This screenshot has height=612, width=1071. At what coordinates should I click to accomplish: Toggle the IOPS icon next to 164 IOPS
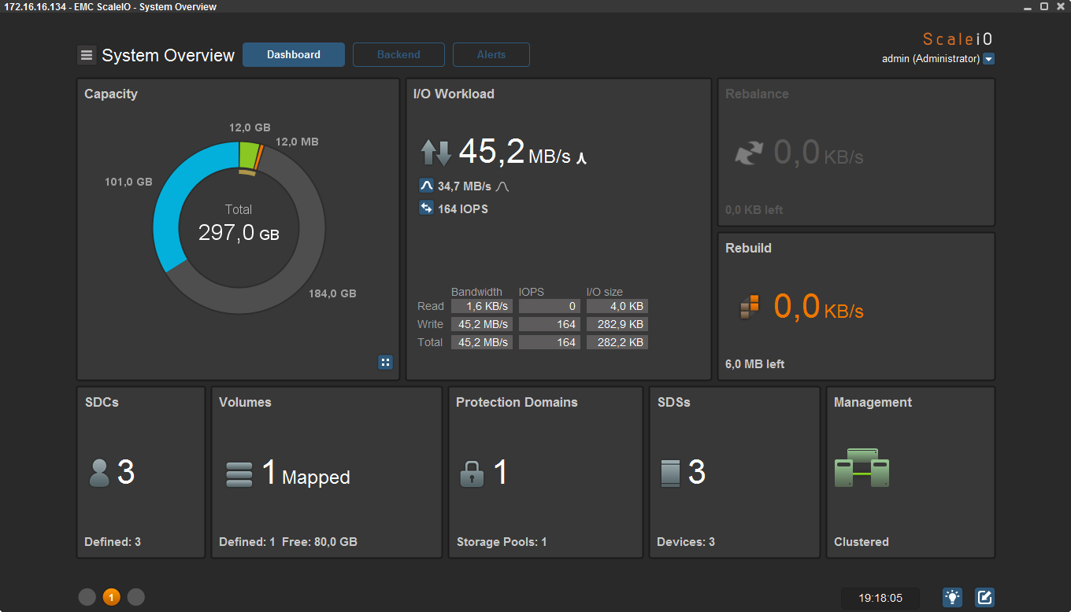click(426, 208)
